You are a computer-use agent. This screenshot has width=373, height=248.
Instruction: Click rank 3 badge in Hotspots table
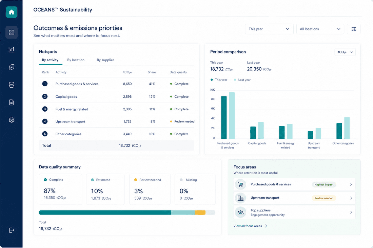[x=45, y=109]
